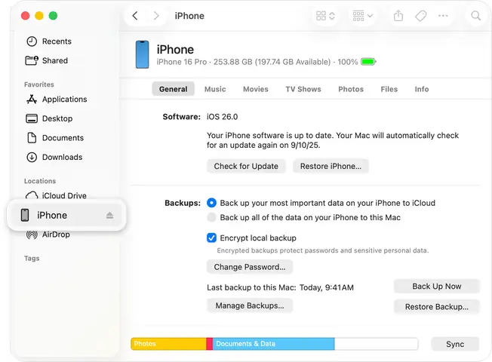Select back up to this Mac radio option

211,217
